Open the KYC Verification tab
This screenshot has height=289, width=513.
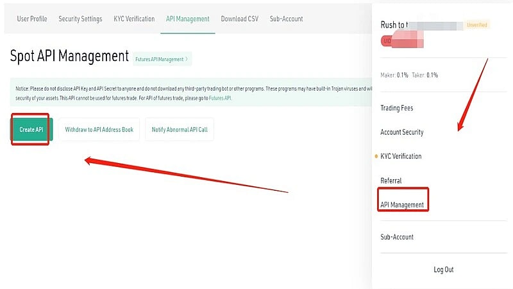point(134,19)
